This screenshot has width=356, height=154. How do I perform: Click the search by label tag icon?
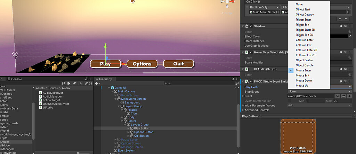[75, 83]
